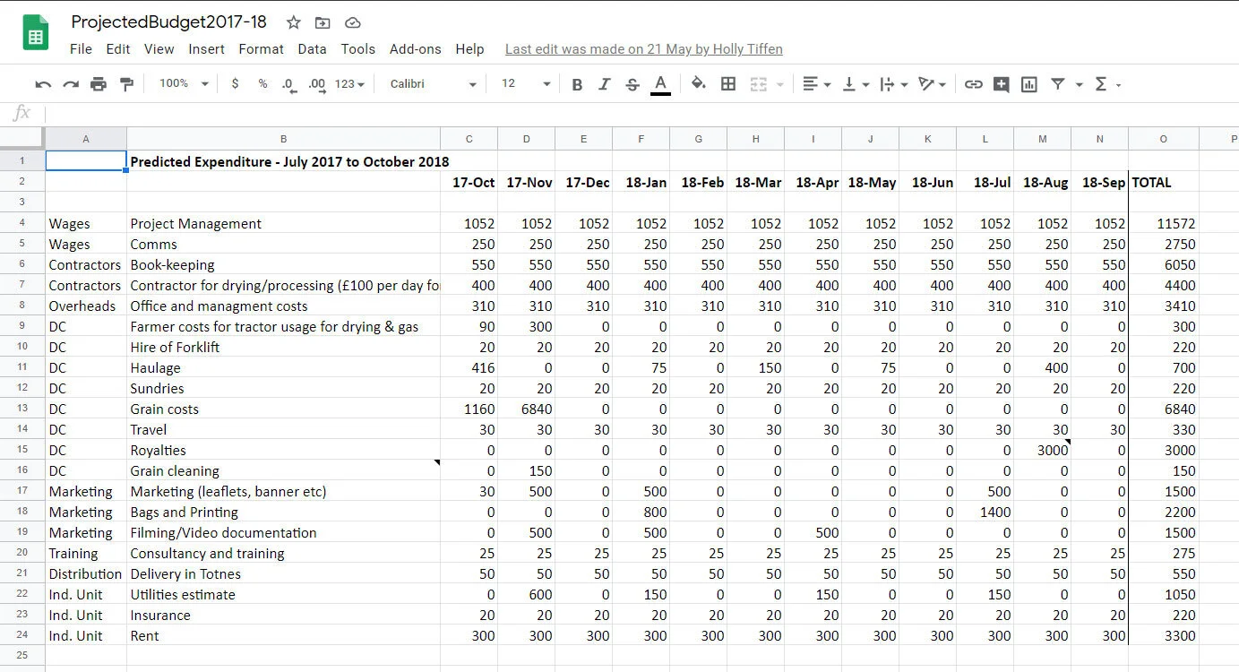Screen dimensions: 1239x672
Task: Open merge cells dropdown arrow
Action: pyautogui.click(x=779, y=84)
